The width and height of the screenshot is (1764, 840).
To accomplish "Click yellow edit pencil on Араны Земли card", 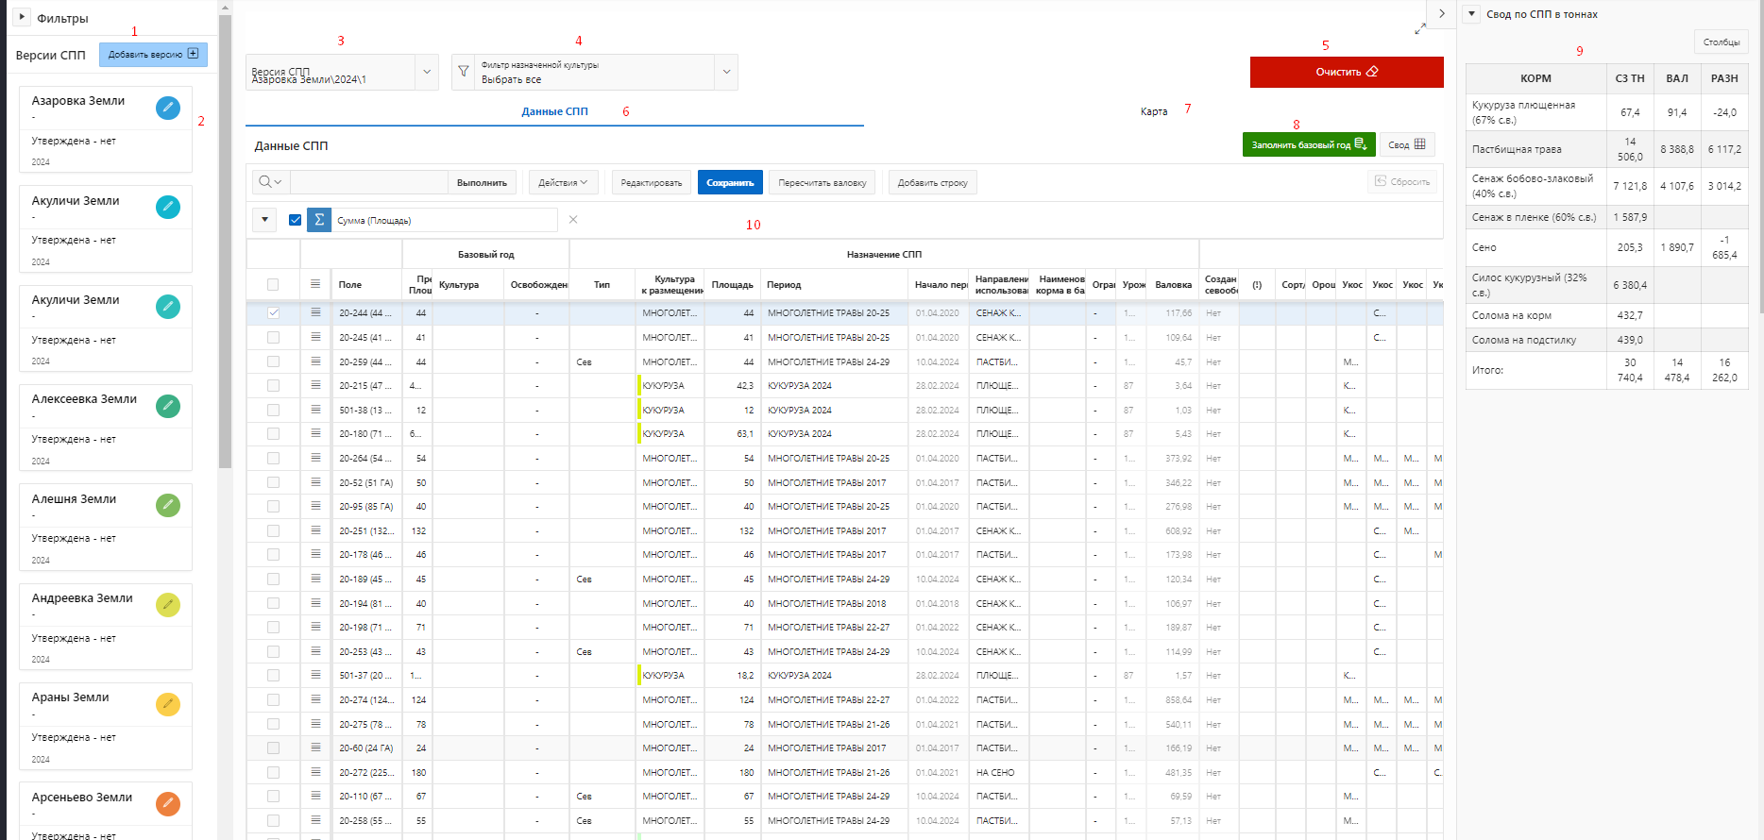I will [x=167, y=704].
